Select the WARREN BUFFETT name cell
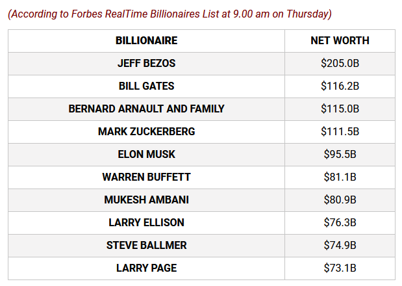Viewport: 402px width, 286px height. tap(146, 177)
